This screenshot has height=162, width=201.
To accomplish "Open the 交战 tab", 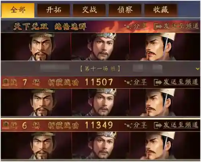I will tap(89, 10).
